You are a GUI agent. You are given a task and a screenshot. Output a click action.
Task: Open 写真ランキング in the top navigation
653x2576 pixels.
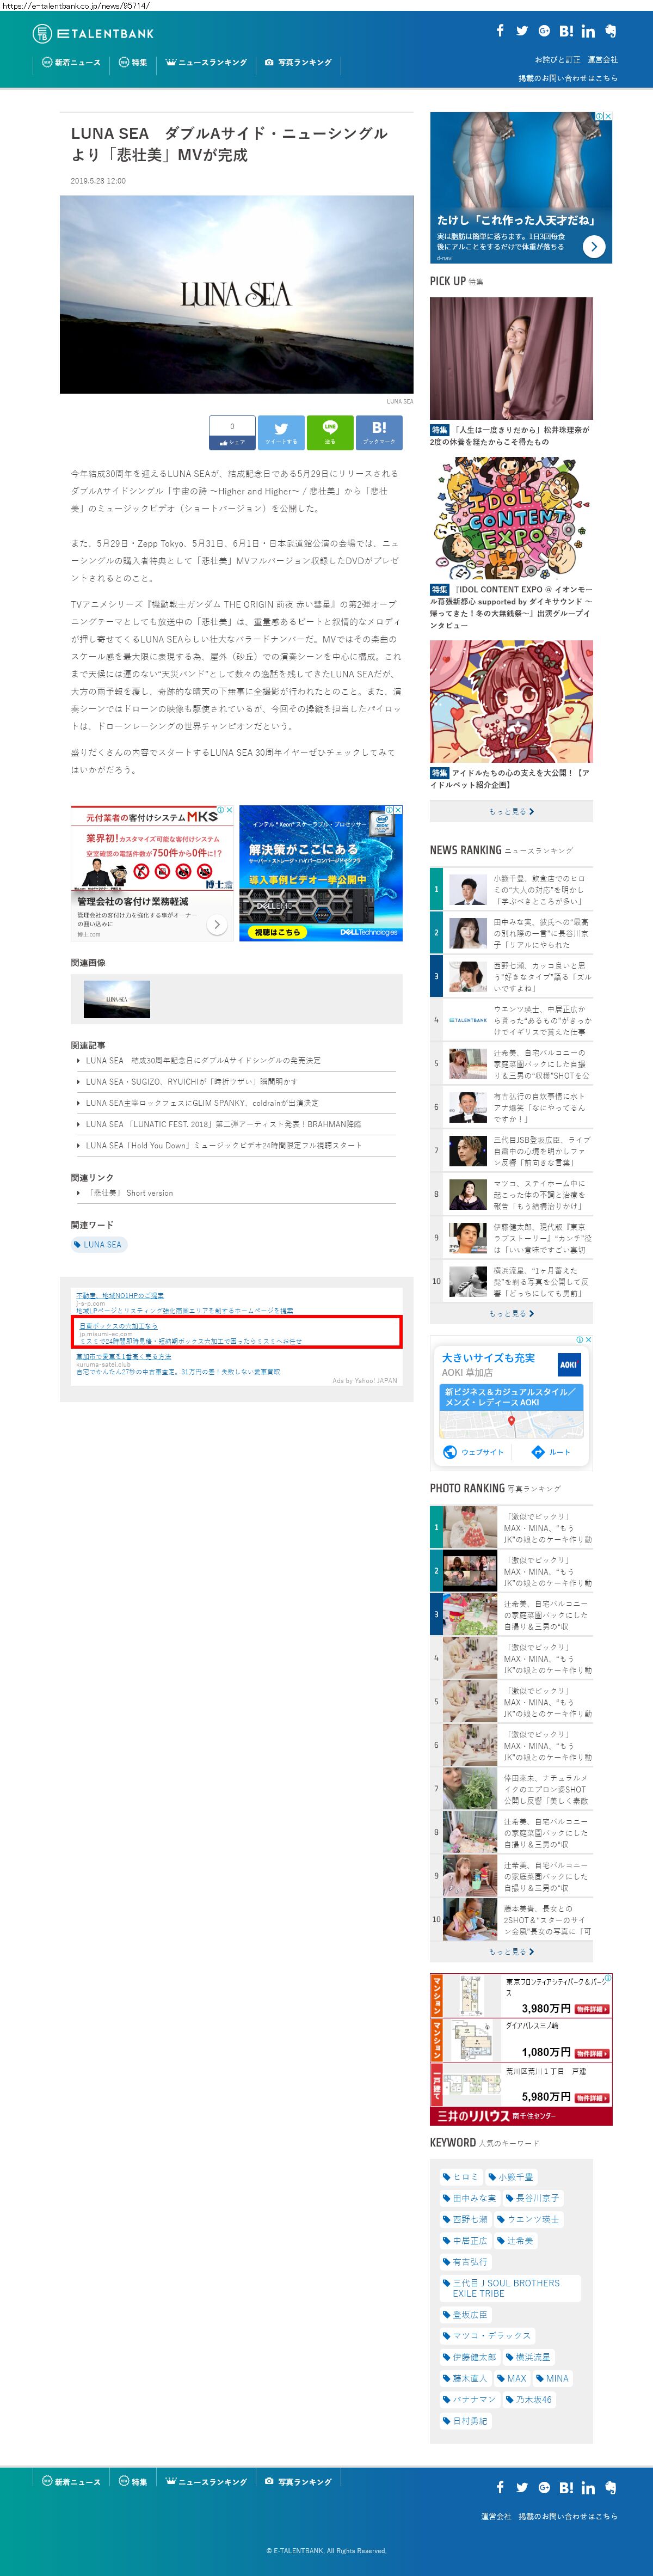tap(298, 63)
